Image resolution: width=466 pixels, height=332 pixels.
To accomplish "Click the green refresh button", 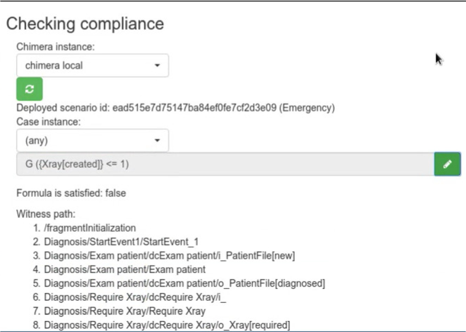I will pos(30,89).
